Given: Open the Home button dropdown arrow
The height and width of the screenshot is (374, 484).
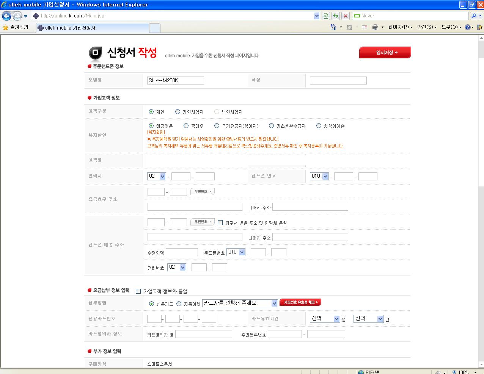Looking at the screenshot, I should [341, 27].
